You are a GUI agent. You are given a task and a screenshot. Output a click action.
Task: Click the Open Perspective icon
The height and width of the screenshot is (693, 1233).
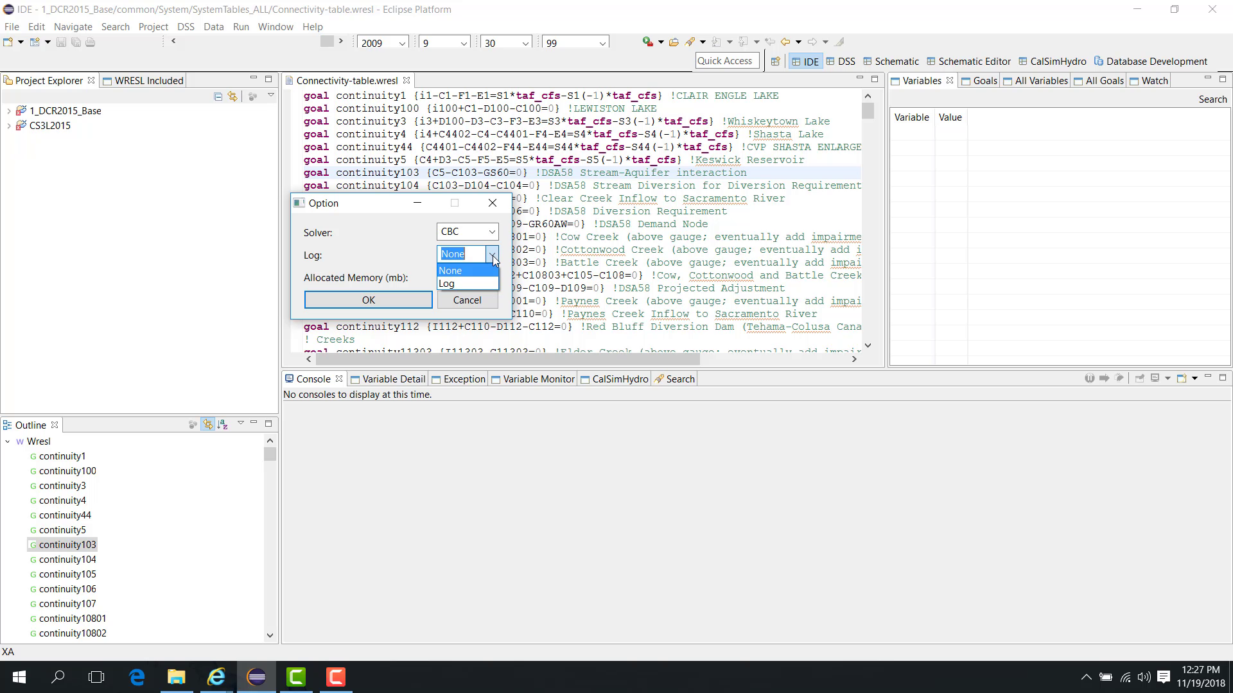click(775, 62)
